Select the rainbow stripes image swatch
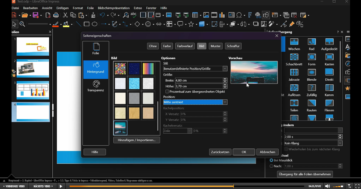 tap(148, 69)
